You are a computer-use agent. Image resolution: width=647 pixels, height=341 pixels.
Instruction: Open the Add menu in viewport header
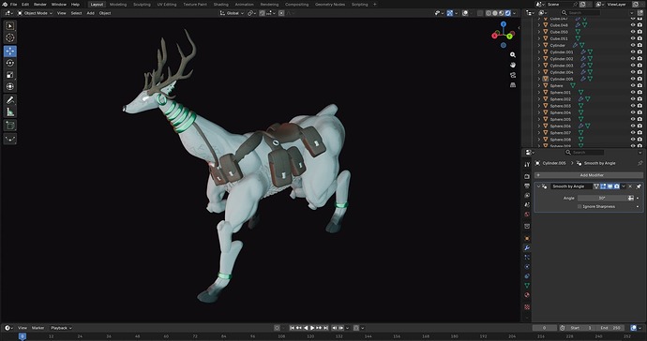[x=90, y=13]
